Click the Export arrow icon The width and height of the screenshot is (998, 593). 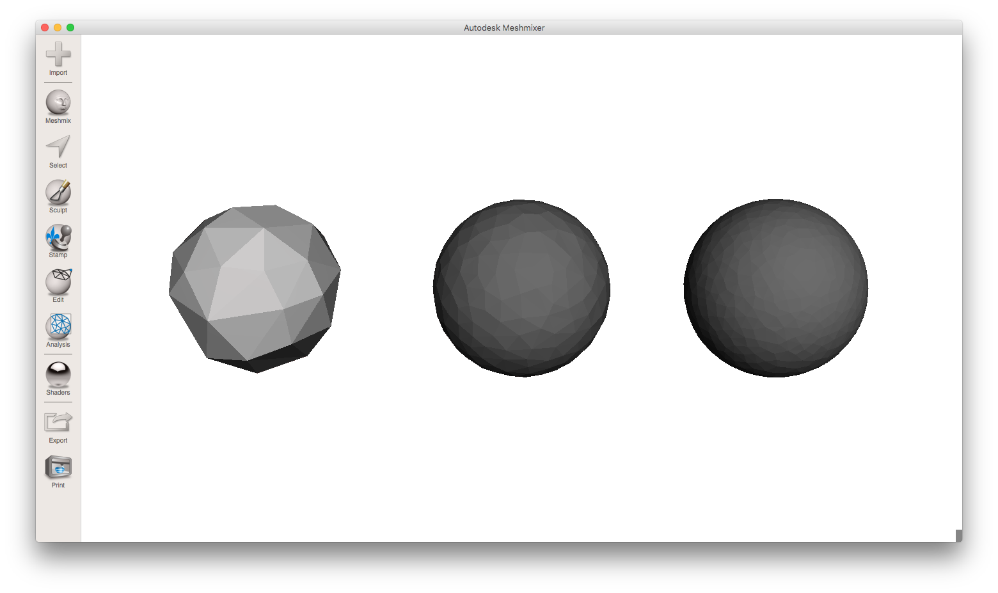[x=58, y=422]
